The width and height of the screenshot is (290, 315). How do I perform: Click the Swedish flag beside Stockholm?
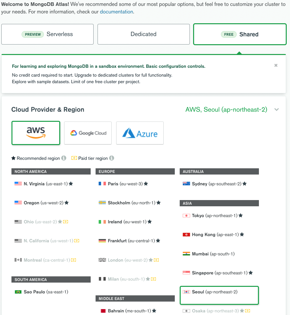tap(102, 203)
